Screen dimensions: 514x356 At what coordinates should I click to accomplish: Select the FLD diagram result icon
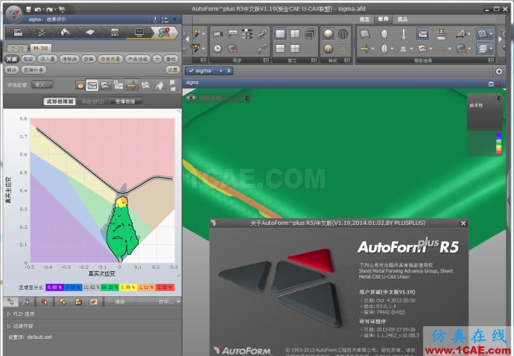pyautogui.click(x=92, y=85)
